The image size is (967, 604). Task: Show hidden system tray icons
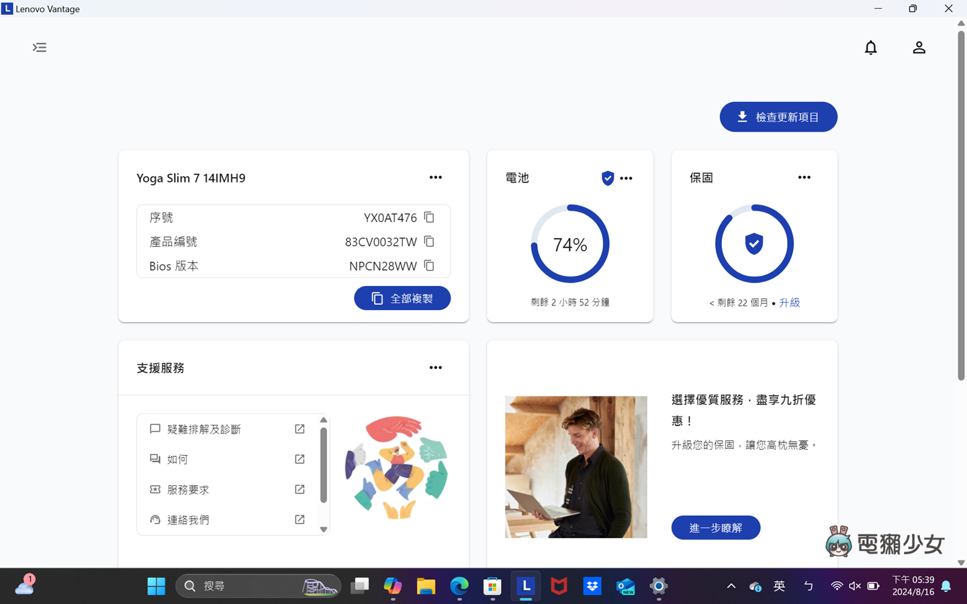(x=731, y=586)
